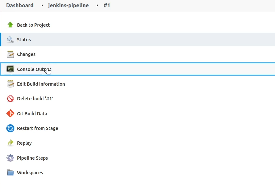Click the Workspaces folder icon
275x192 pixels.
tap(10, 173)
